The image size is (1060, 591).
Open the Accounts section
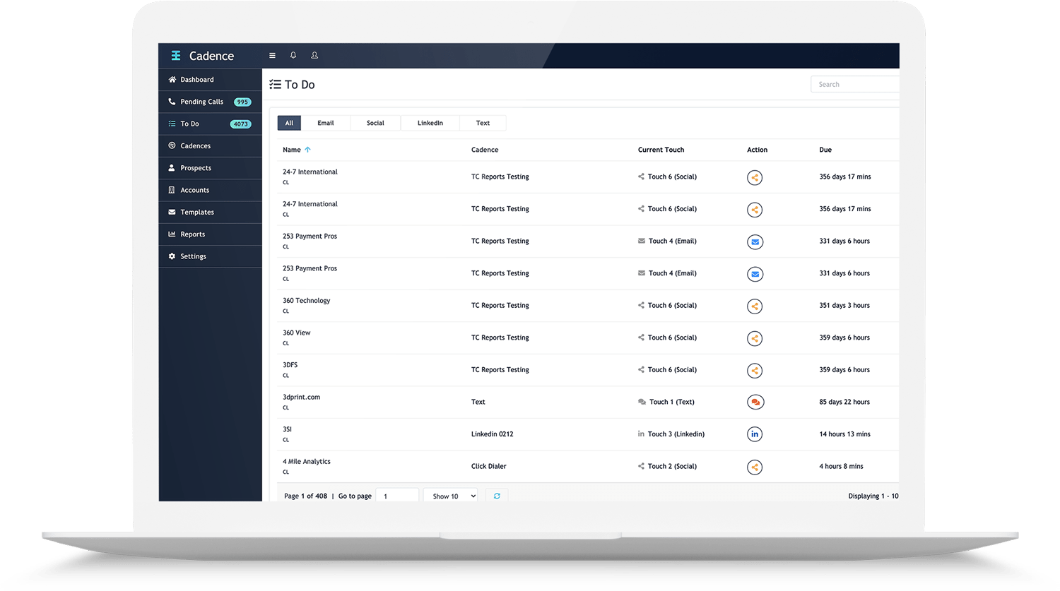tap(211, 190)
